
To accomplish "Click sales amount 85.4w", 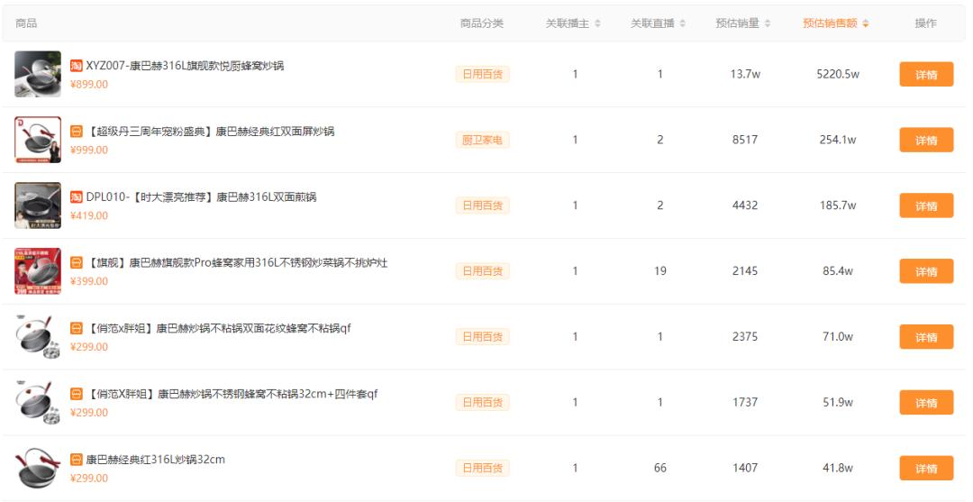I will pos(838,272).
